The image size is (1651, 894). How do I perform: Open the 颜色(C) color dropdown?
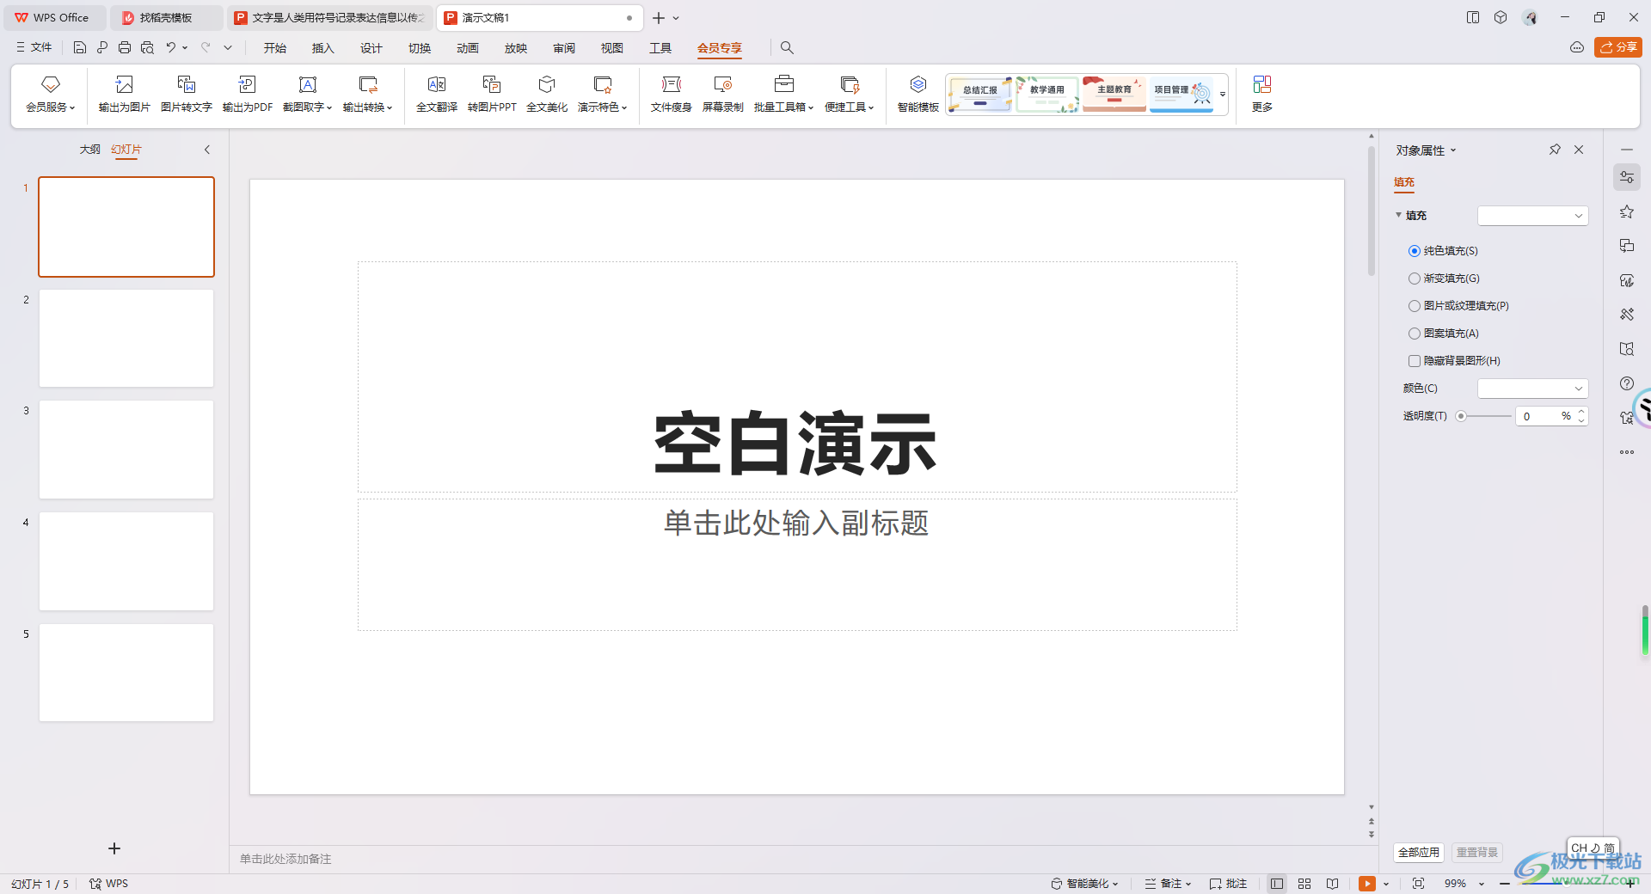click(1532, 389)
